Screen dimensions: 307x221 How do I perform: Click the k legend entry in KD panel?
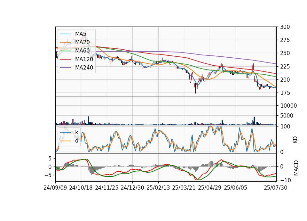(x=77, y=132)
